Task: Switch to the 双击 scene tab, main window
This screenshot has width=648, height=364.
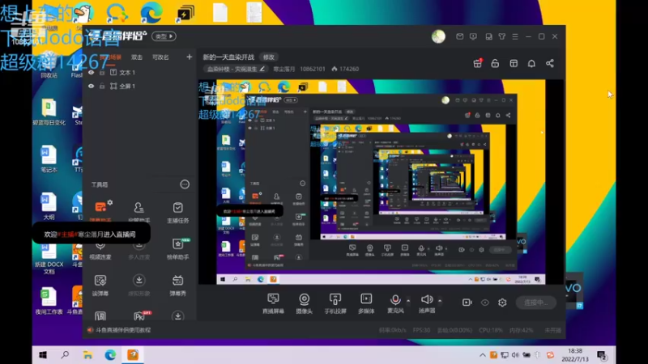Action: click(x=137, y=57)
